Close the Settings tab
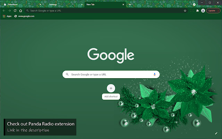 click(82, 5)
